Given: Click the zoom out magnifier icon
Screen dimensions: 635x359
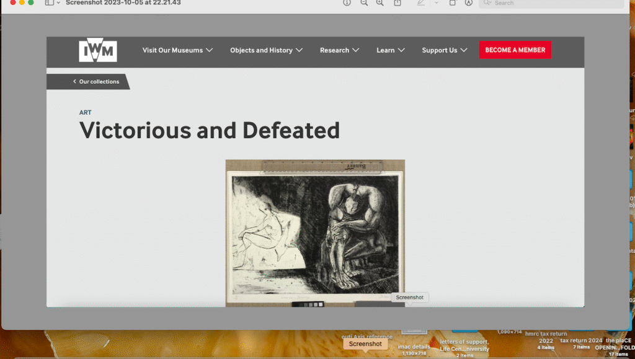Looking at the screenshot, I should [364, 3].
